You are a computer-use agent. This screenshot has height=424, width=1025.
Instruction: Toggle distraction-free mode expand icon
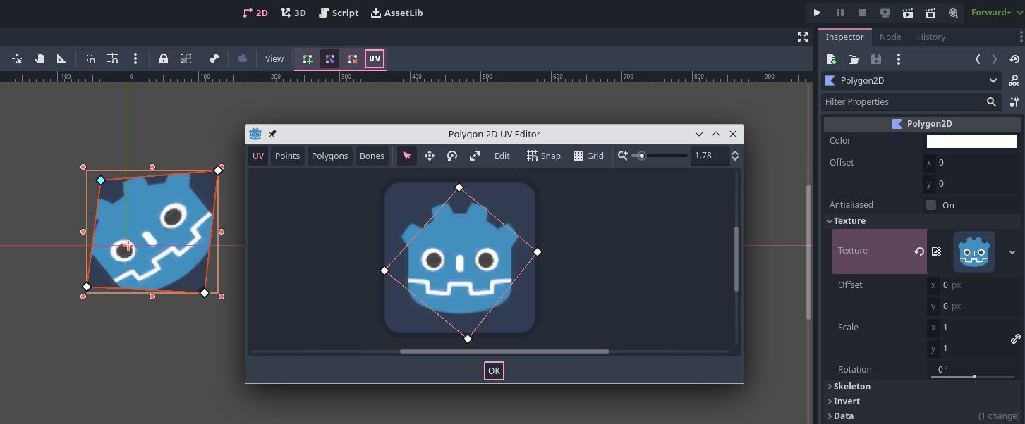tap(803, 37)
